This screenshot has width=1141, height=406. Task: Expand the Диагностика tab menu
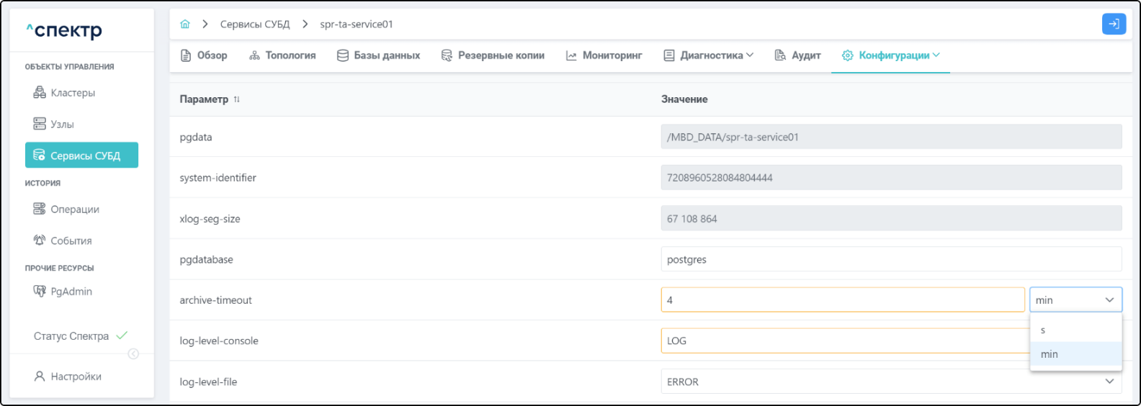pos(708,55)
